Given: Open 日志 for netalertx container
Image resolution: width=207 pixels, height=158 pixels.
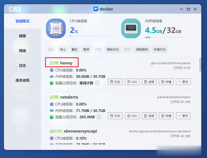Looking at the screenshot, I should pyautogui.click(x=115, y=116).
